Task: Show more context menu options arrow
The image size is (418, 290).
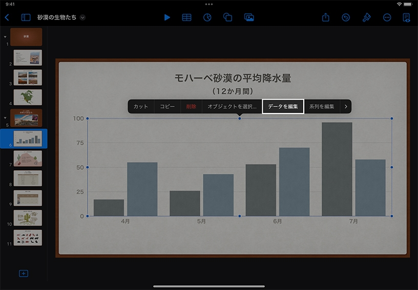Action: (346, 106)
